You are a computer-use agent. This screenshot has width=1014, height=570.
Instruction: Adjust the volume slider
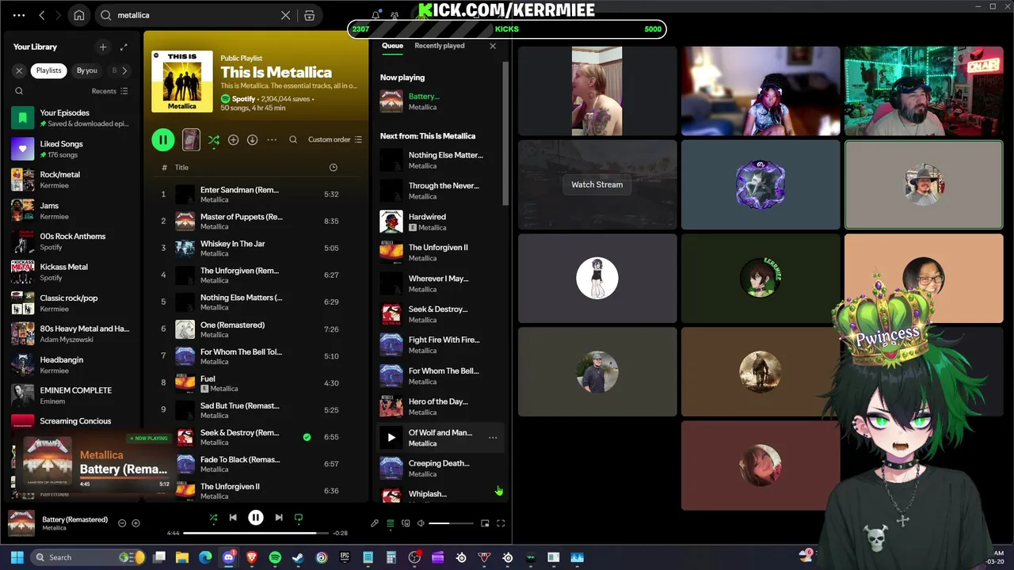click(x=450, y=523)
